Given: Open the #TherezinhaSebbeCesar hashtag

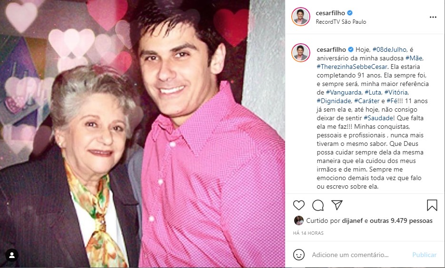Looking at the screenshot, I should point(352,67).
